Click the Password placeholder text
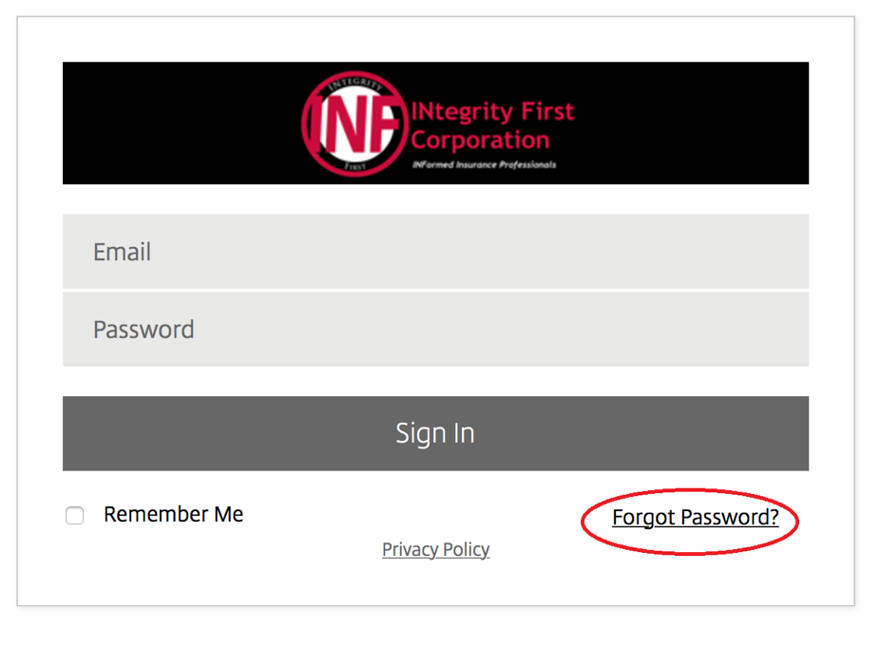Image resolution: width=880 pixels, height=647 pixels. pyautogui.click(x=143, y=330)
